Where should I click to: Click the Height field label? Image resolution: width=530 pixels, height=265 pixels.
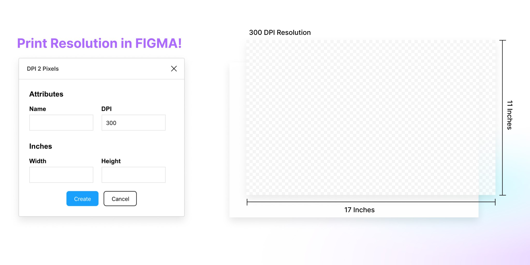[x=111, y=161]
